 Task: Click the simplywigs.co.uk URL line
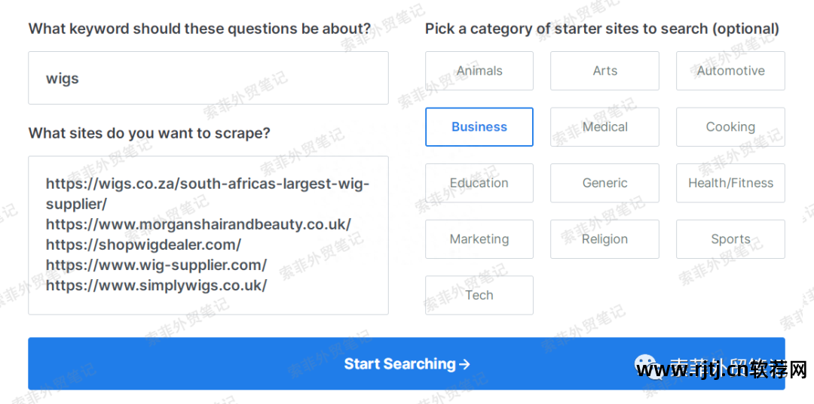point(156,286)
